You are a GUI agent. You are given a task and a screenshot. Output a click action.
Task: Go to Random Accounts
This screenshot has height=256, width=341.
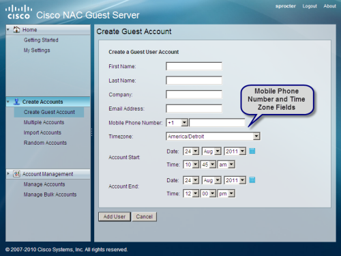tap(45, 143)
